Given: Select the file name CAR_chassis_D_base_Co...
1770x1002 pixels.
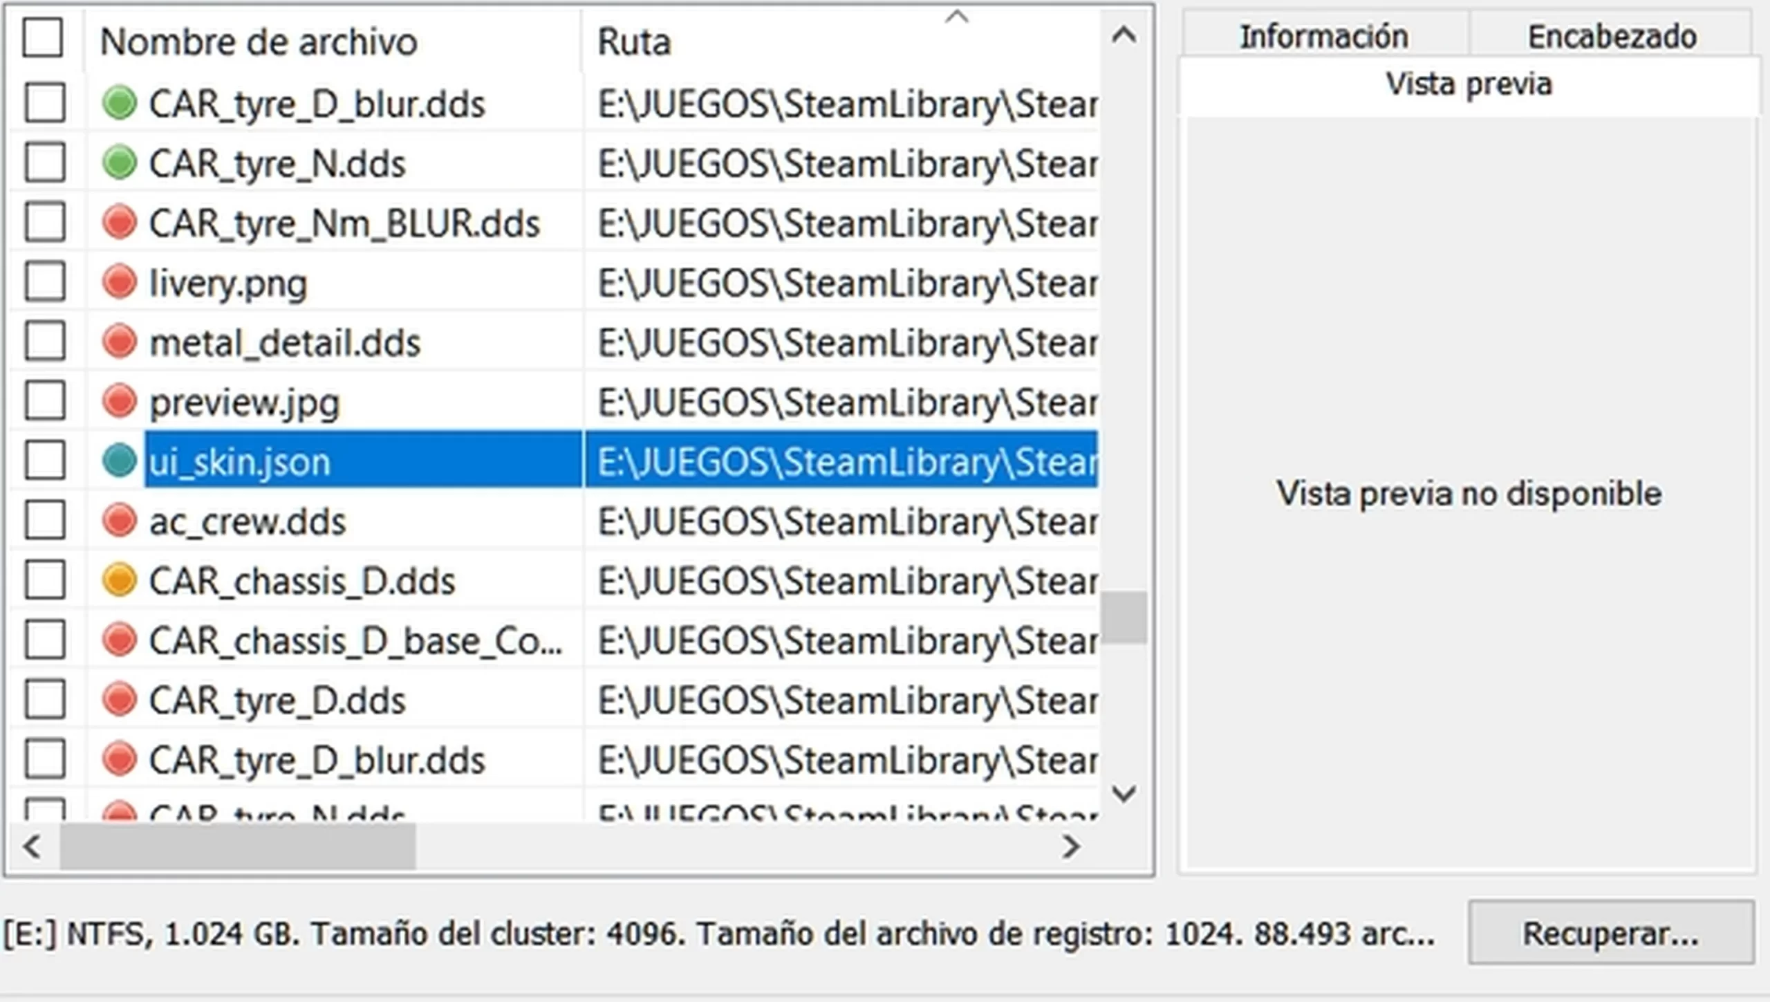Looking at the screenshot, I should click(x=356, y=641).
